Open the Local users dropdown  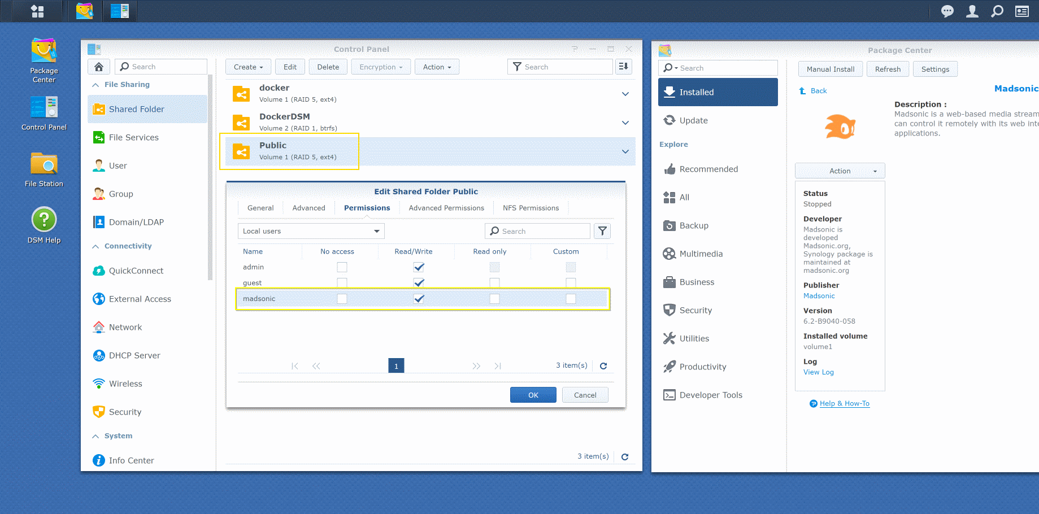pyautogui.click(x=311, y=231)
